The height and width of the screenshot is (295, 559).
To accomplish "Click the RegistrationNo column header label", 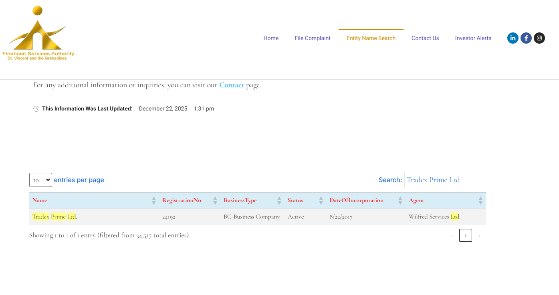I will [x=182, y=200].
